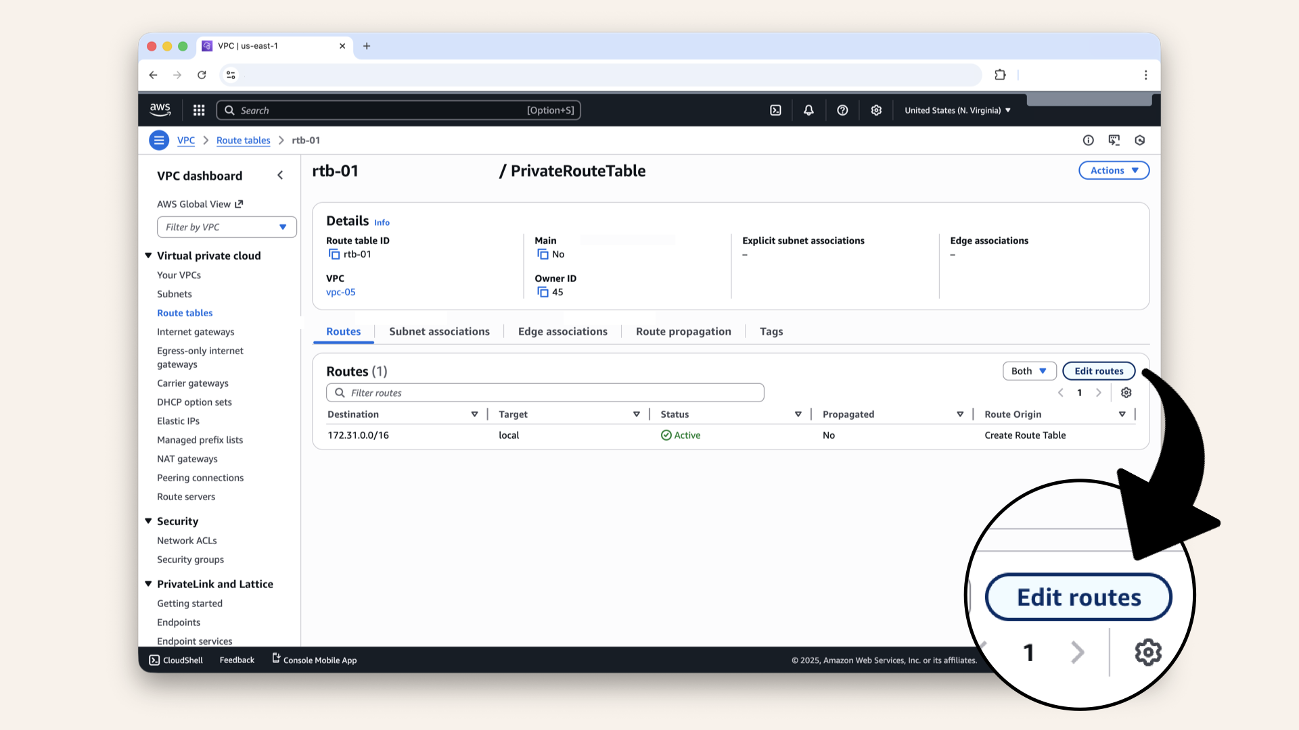Copy the route table ID rtb-01

click(x=333, y=254)
